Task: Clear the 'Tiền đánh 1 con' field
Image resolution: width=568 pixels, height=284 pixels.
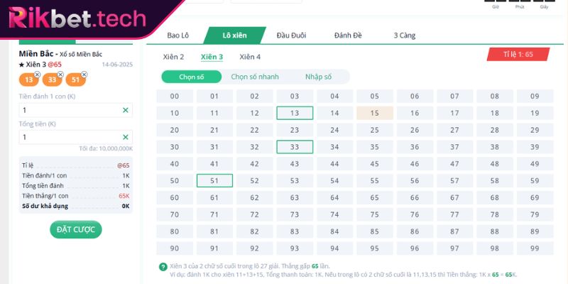Action: 126,110
